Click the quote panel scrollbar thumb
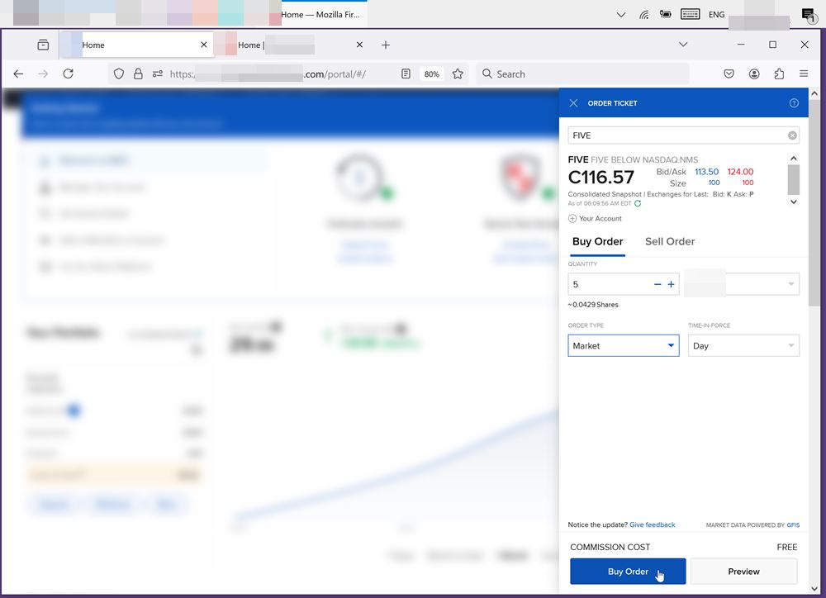The width and height of the screenshot is (826, 598). click(793, 180)
